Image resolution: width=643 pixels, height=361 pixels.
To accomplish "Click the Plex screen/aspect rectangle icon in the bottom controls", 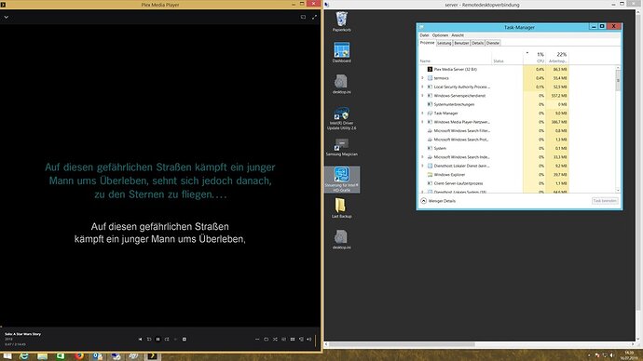I will (267, 340).
